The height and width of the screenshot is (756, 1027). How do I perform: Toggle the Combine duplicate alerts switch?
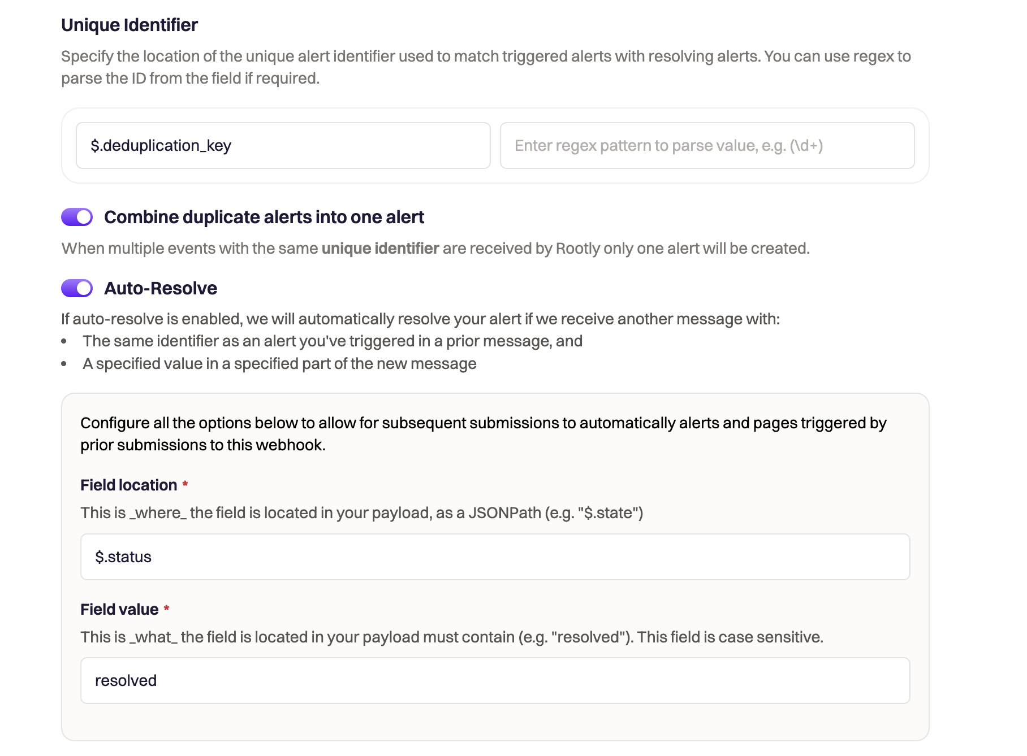click(x=77, y=217)
